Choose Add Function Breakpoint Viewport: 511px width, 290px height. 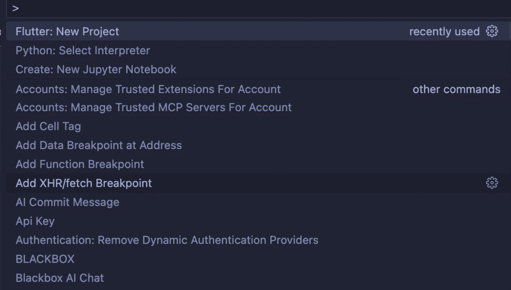80,164
